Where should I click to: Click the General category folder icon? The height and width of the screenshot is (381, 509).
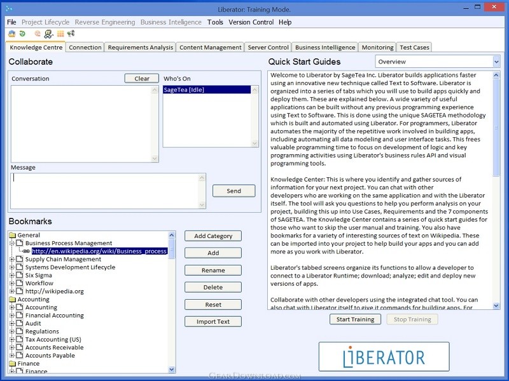(x=13, y=235)
